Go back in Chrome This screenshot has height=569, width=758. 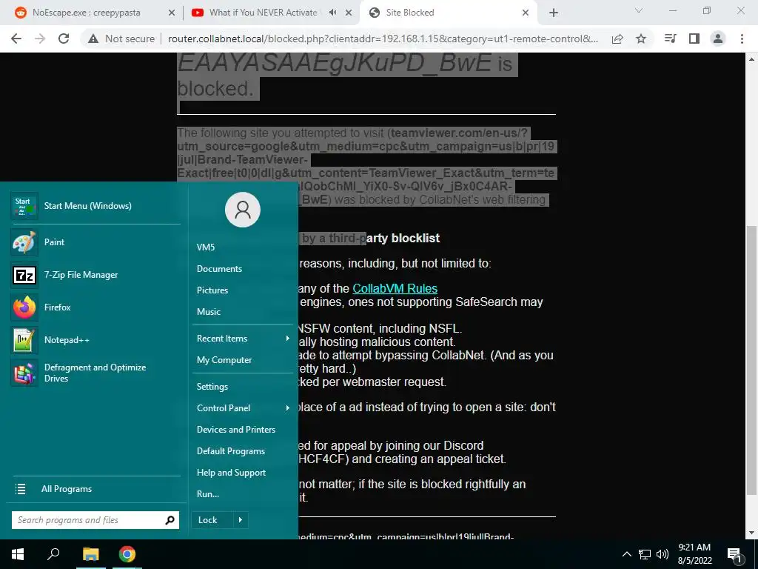point(16,39)
